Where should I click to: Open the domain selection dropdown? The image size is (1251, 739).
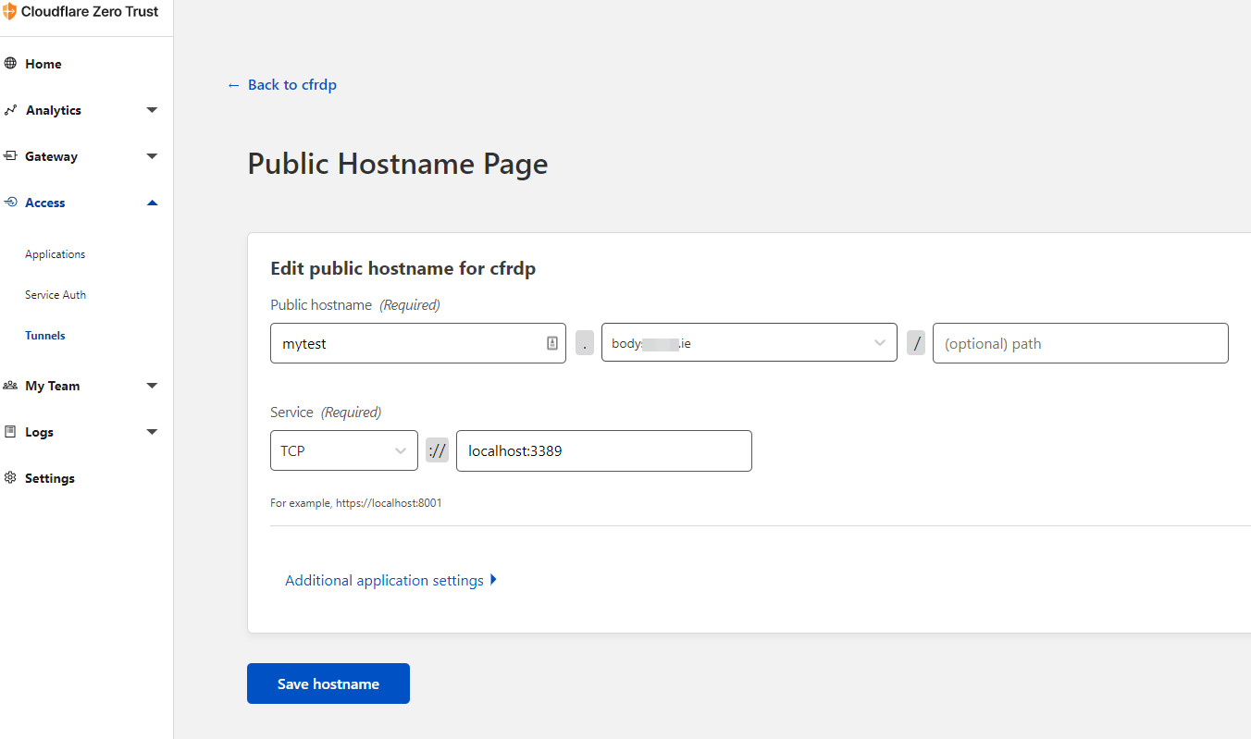pos(879,342)
